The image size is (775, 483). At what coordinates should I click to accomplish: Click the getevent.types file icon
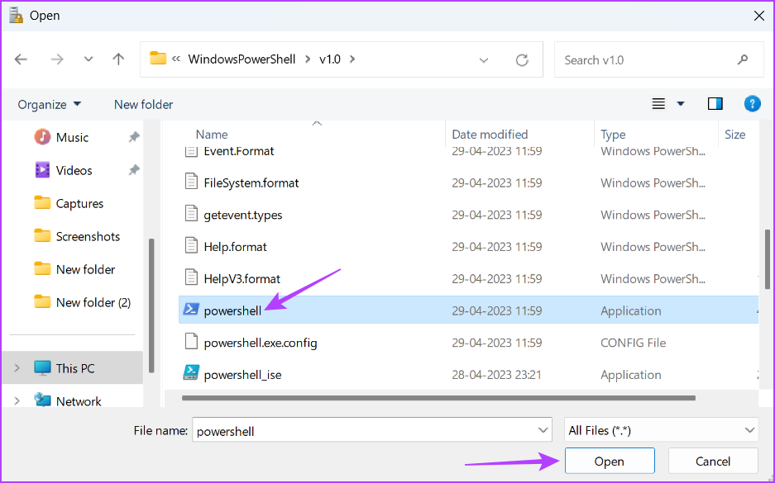(x=191, y=214)
